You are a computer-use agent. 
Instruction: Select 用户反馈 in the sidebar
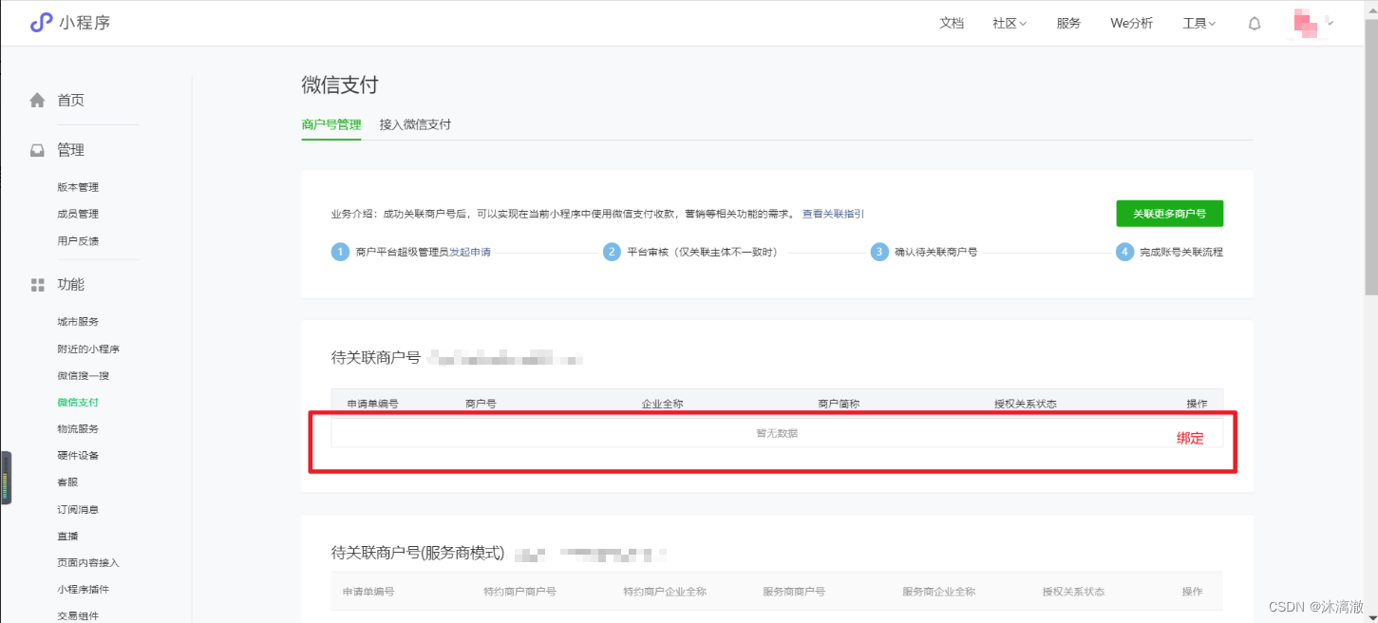pos(78,241)
